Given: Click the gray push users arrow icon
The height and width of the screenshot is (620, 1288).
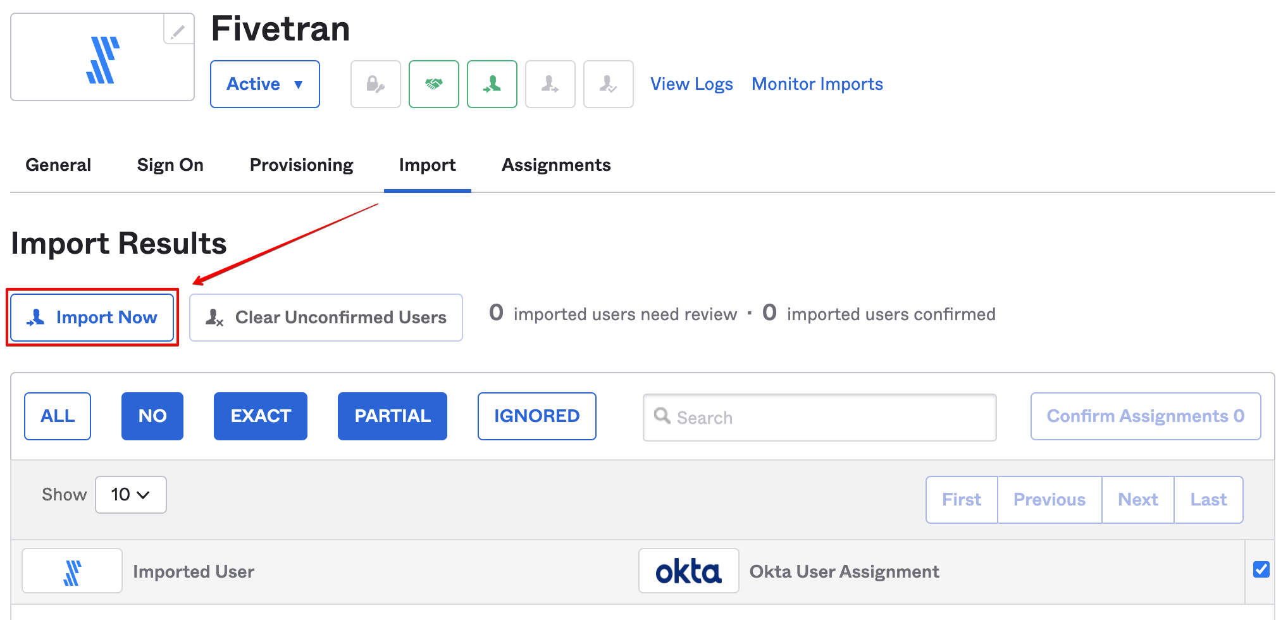Looking at the screenshot, I should tap(550, 84).
